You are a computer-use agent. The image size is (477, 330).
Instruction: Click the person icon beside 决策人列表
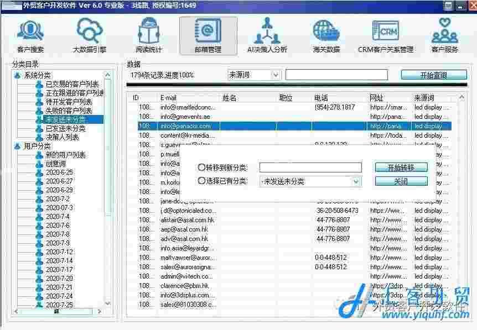(x=39, y=138)
